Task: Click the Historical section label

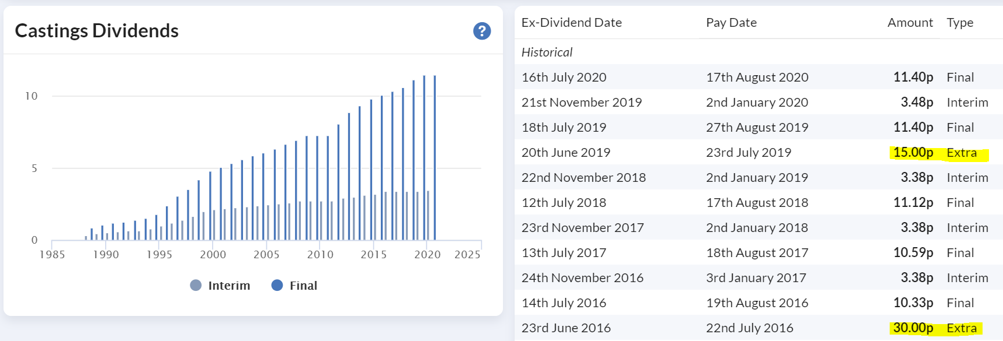Action: click(x=547, y=52)
